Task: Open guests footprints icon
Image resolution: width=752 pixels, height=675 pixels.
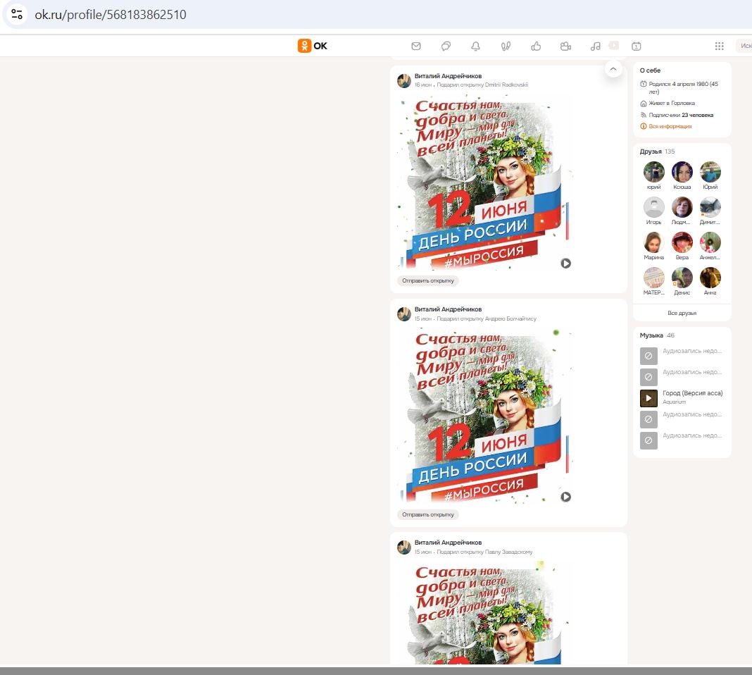Action: 506,46
